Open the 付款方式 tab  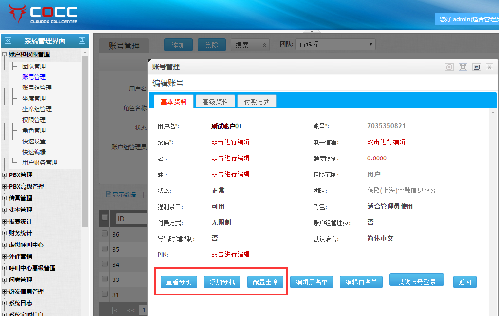tap(257, 102)
